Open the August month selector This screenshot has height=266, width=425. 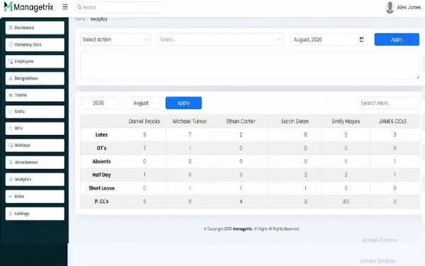[x=141, y=103]
